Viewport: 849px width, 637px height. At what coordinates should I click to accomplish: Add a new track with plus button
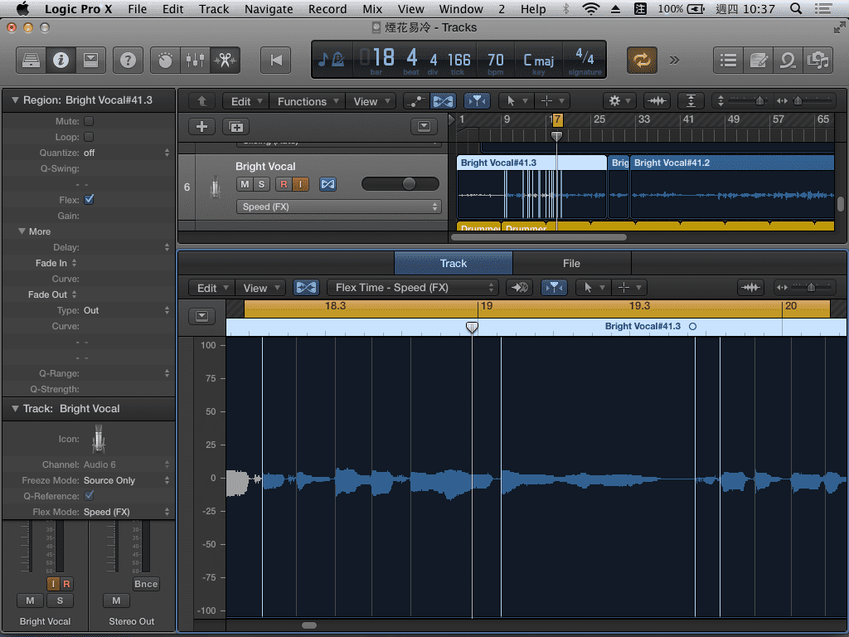[202, 127]
